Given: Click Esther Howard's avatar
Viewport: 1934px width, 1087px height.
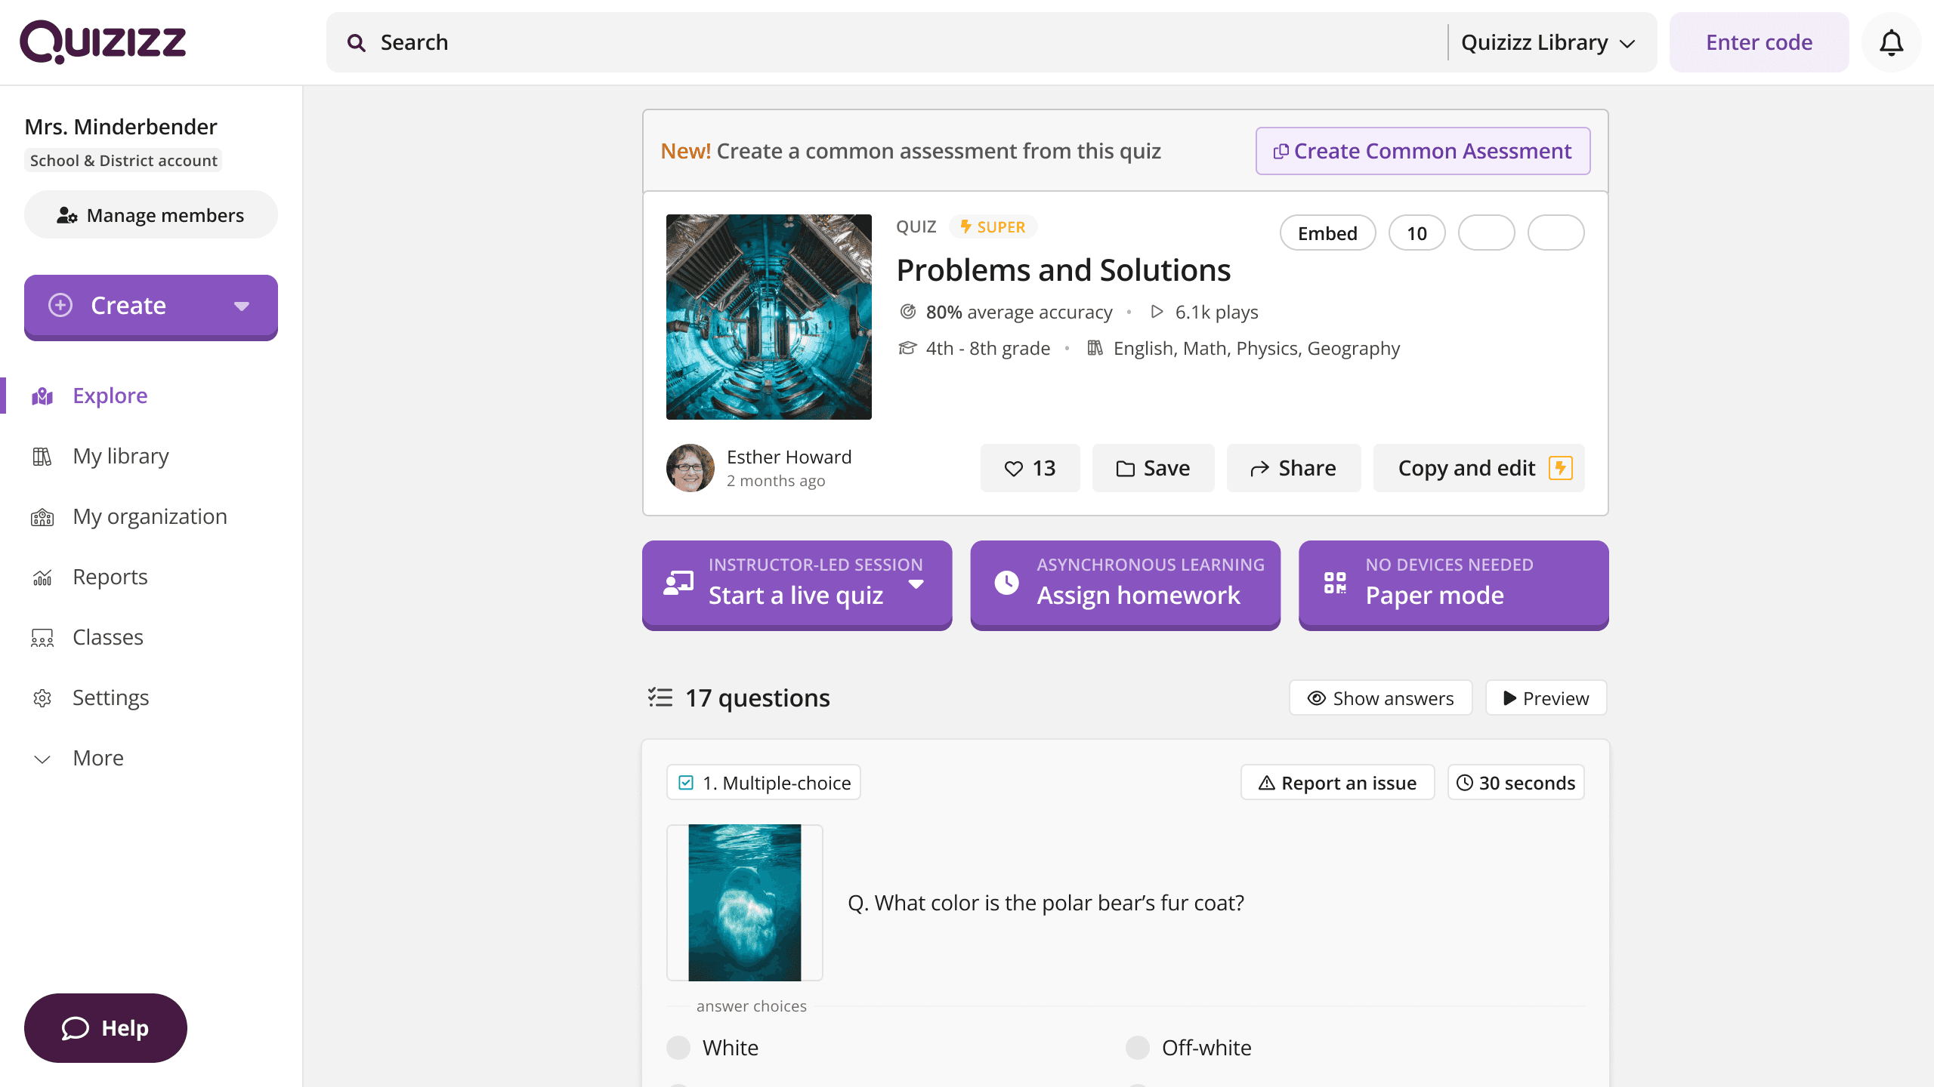Looking at the screenshot, I should pos(690,468).
